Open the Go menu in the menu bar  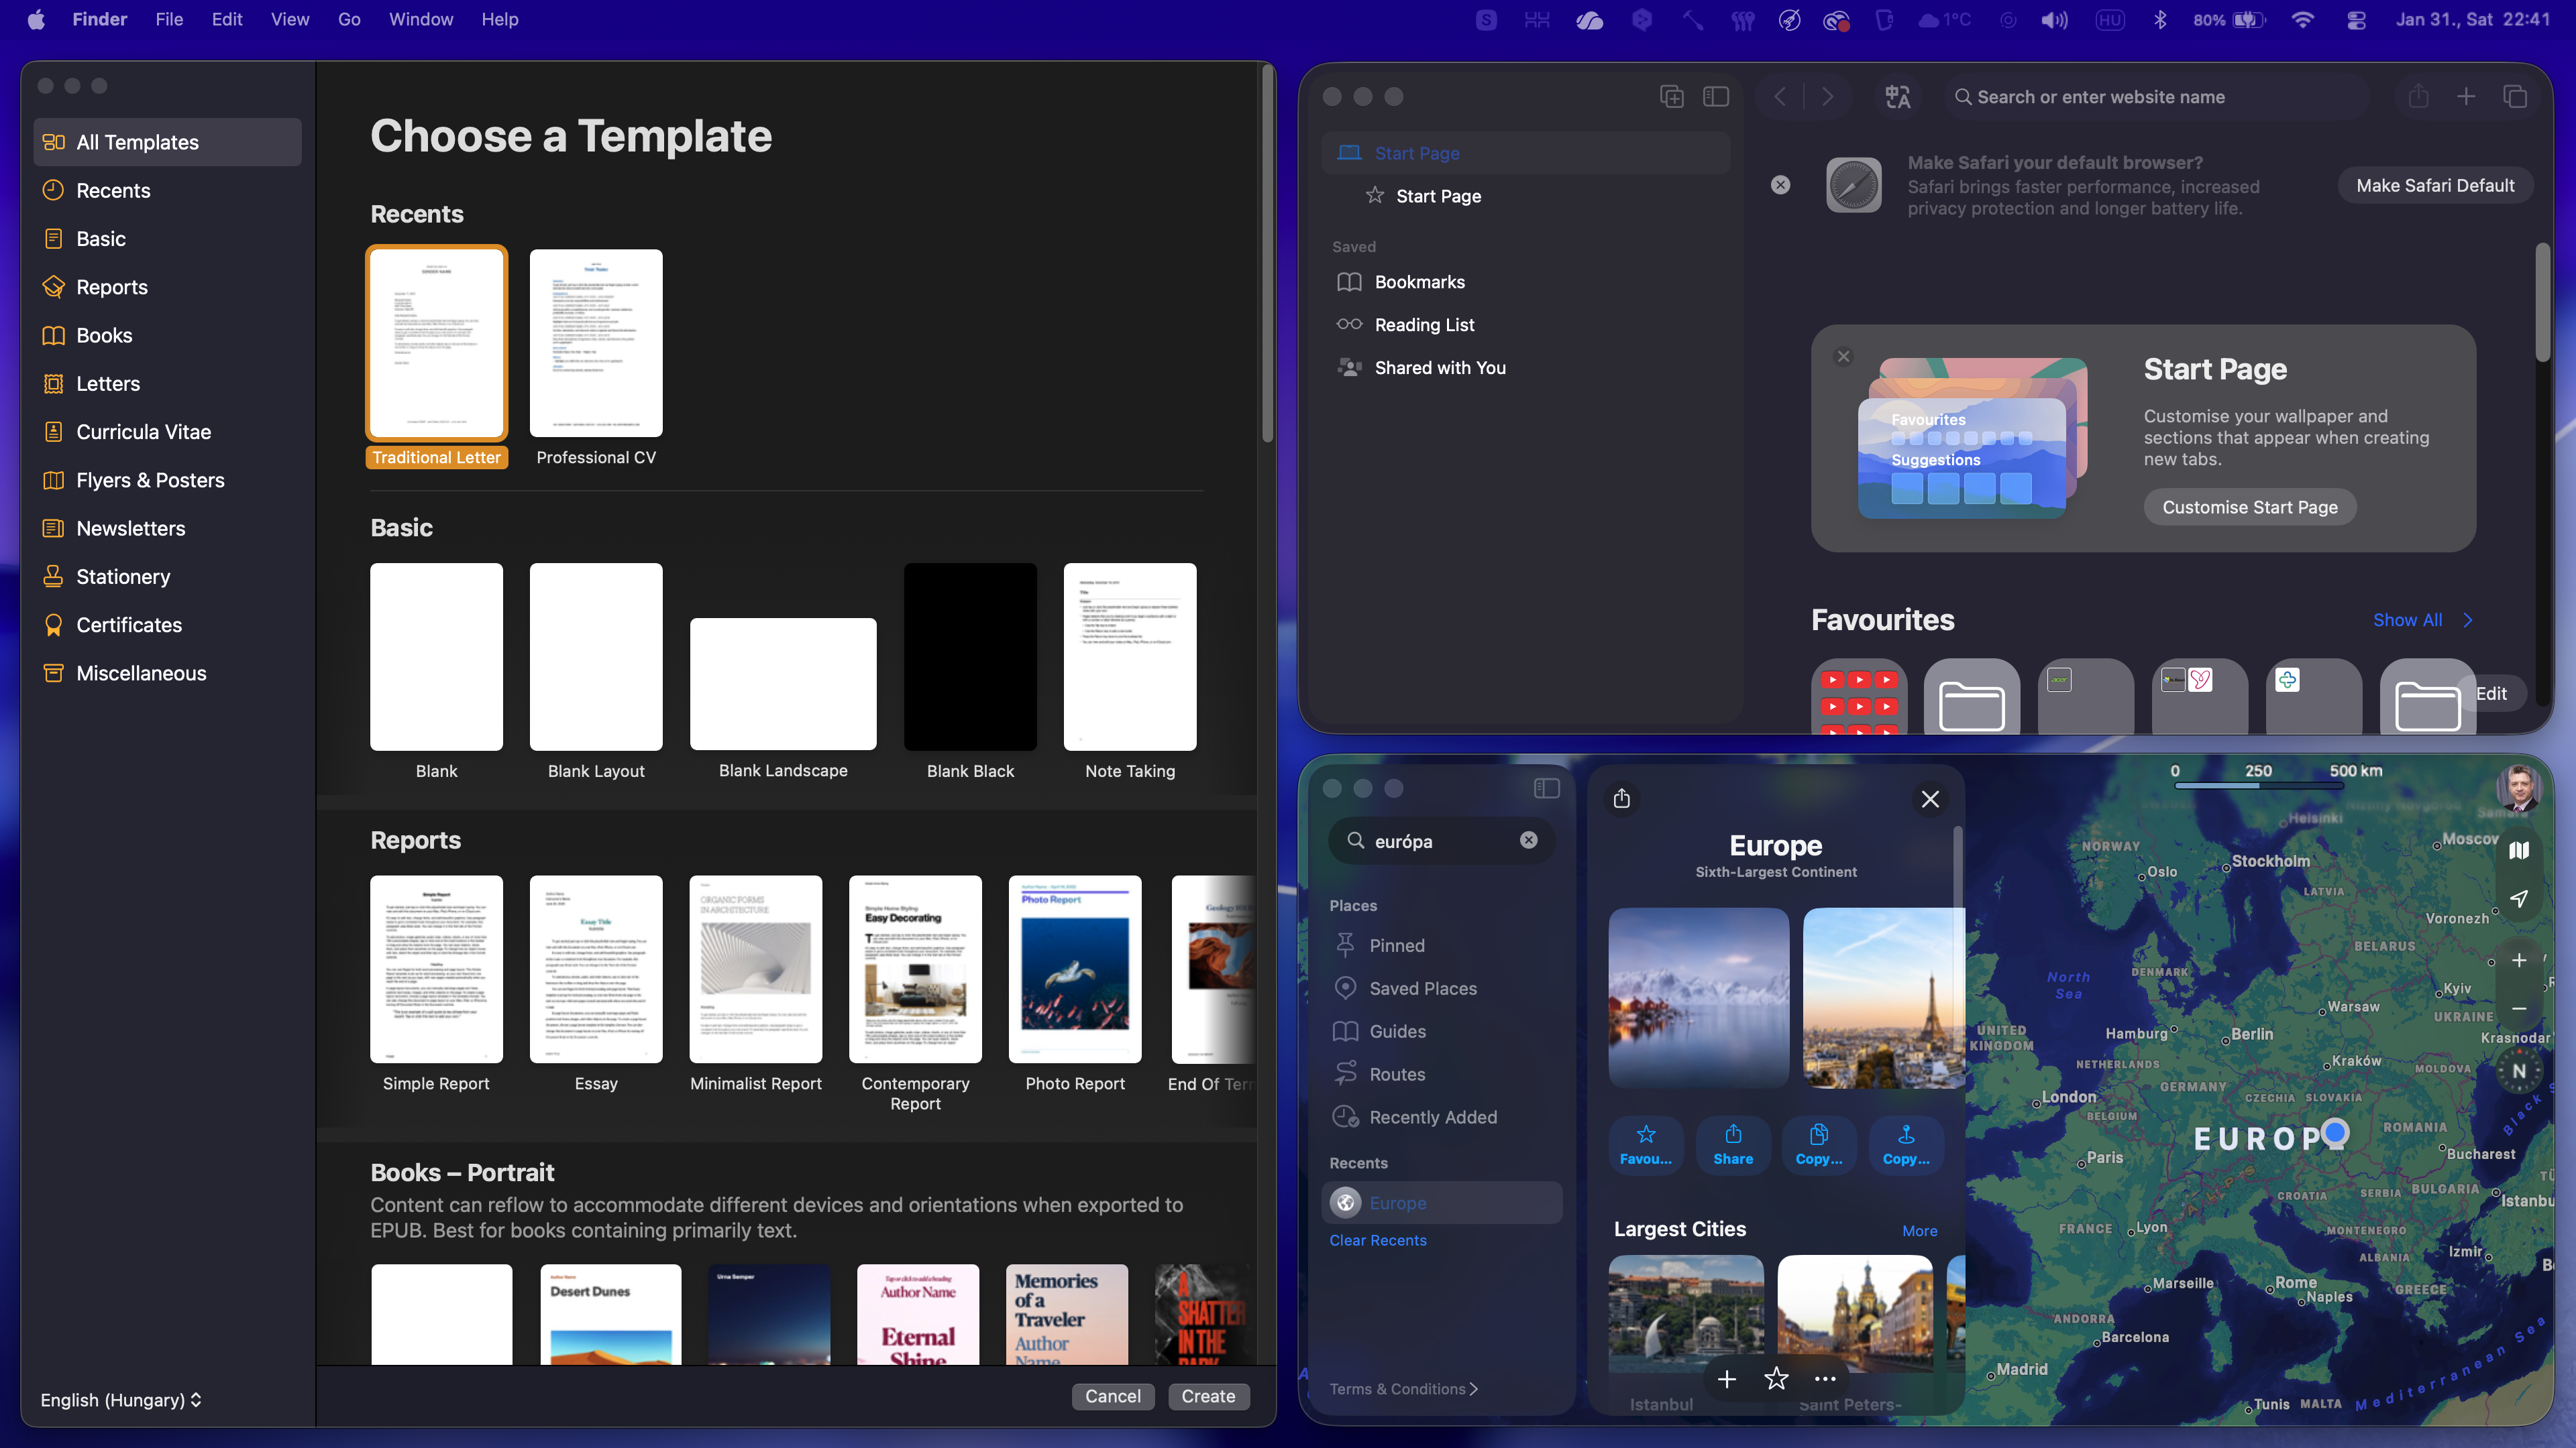(x=349, y=19)
